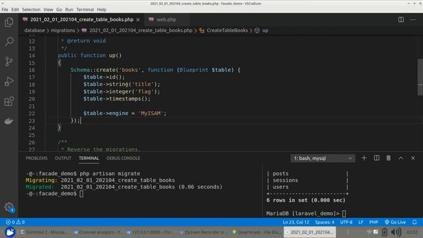The image size is (423, 238).
Task: Open the Go menu
Action: click(59, 9)
